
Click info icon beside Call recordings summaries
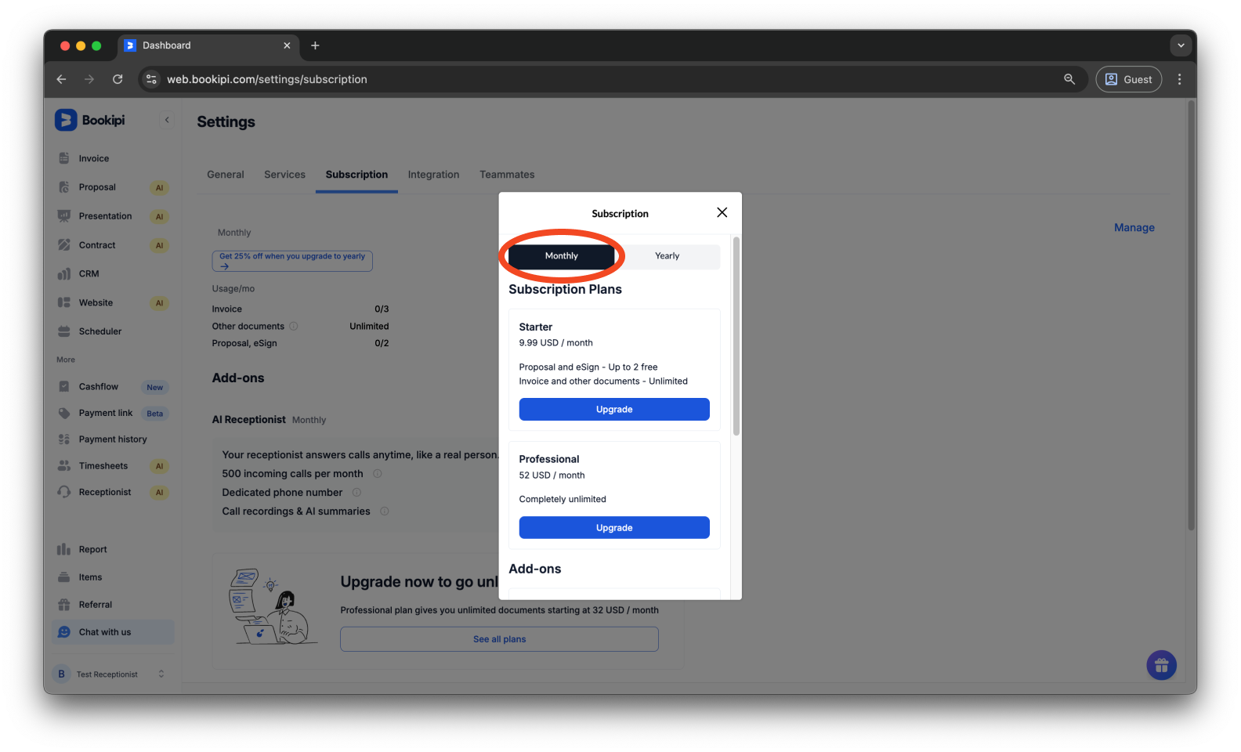(x=385, y=511)
